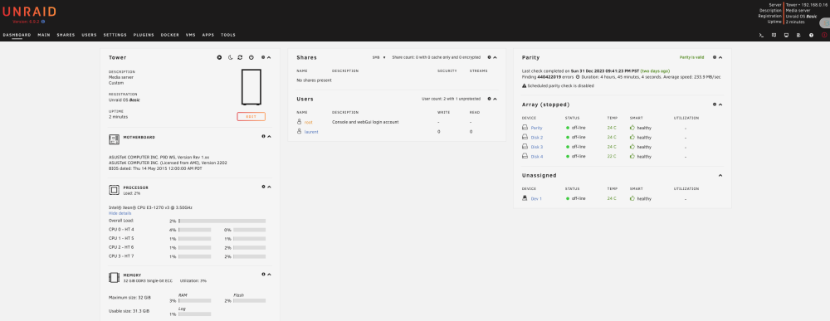This screenshot has width=830, height=321.
Task: Click the server case thumbnail image
Action: point(251,87)
